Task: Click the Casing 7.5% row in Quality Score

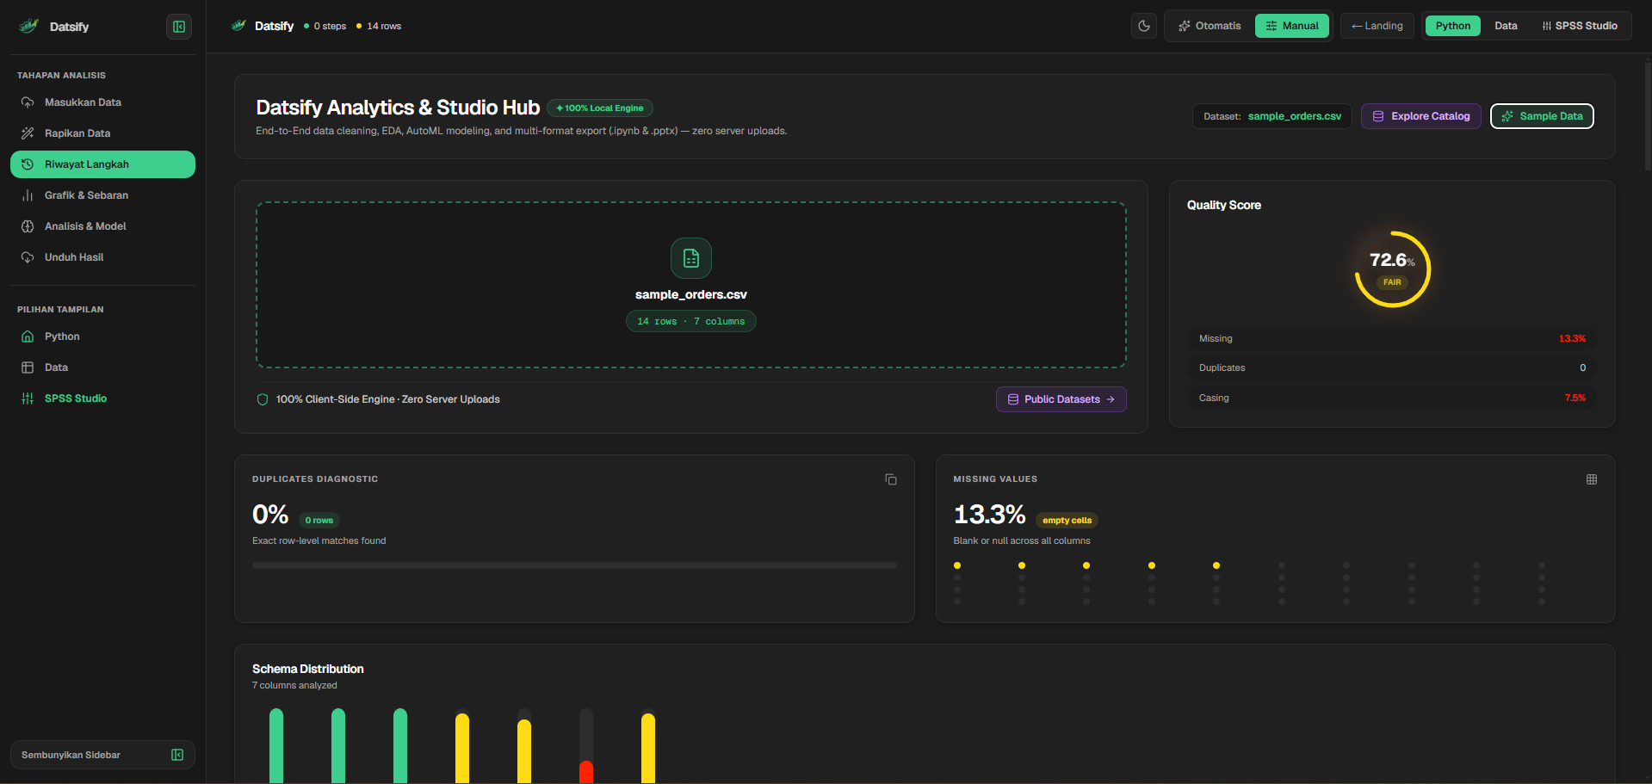Action: point(1392,398)
